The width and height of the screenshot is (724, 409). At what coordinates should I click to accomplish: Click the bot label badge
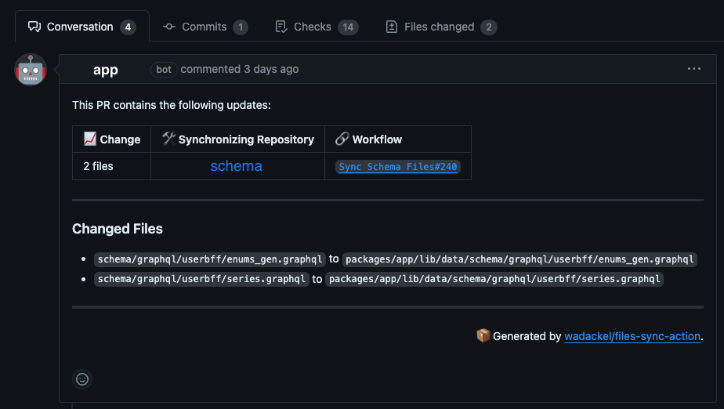(x=164, y=69)
